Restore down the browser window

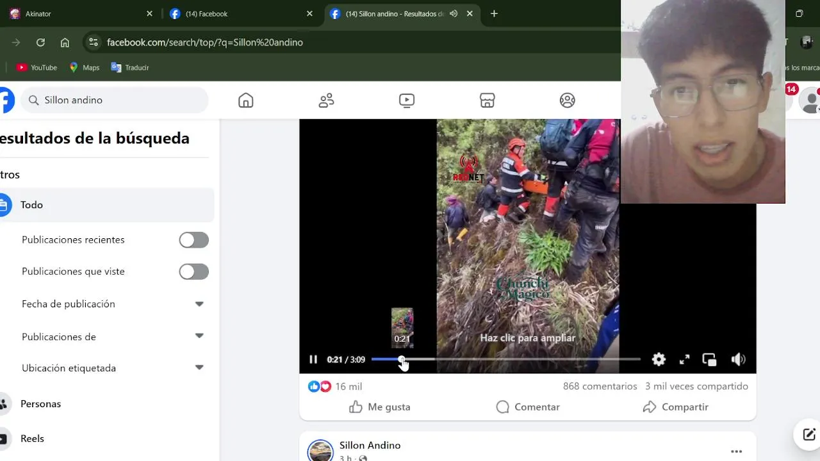pos(799,13)
